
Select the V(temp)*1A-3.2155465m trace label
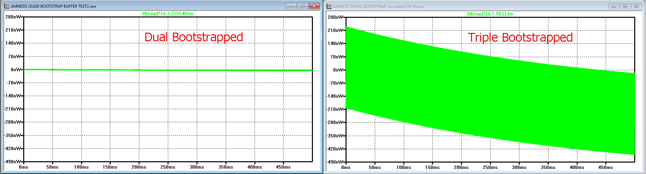coord(168,14)
